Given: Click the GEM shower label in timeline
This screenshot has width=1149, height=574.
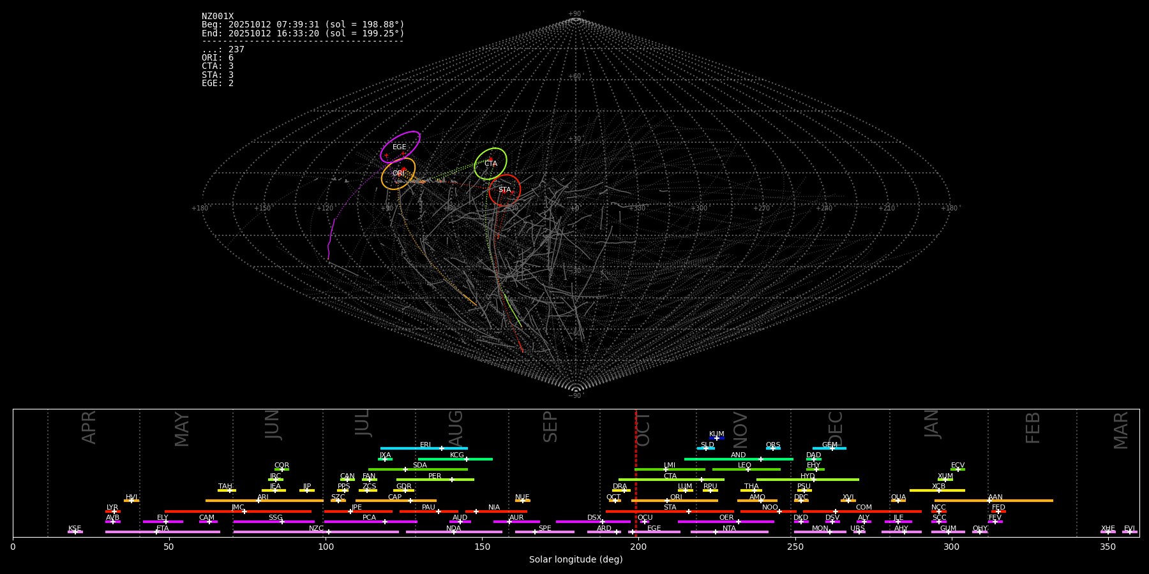Looking at the screenshot, I should coord(830,445).
